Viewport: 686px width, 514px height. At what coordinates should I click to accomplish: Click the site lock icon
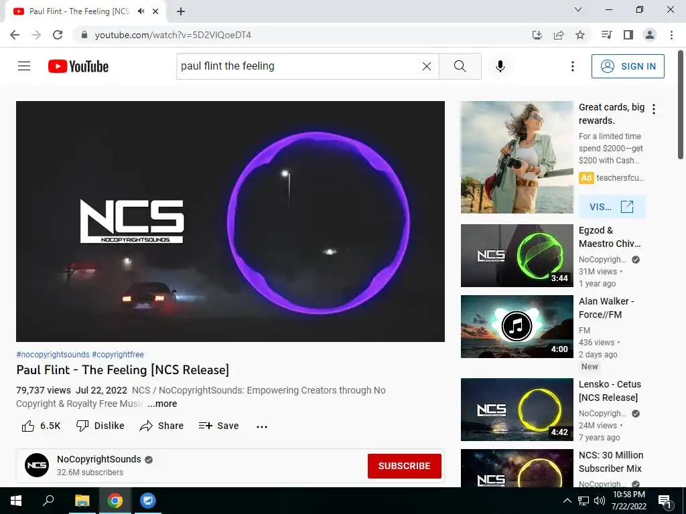(84, 35)
